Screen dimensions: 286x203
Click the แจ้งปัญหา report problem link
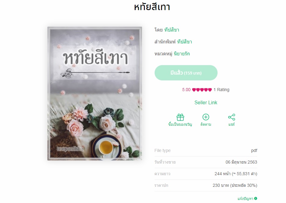[x=245, y=199]
